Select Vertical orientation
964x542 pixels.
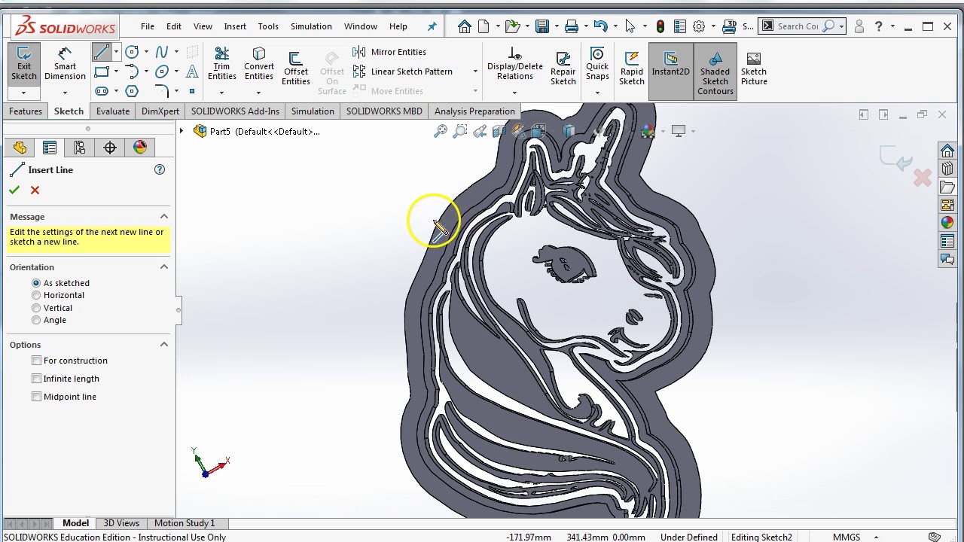[x=36, y=308]
